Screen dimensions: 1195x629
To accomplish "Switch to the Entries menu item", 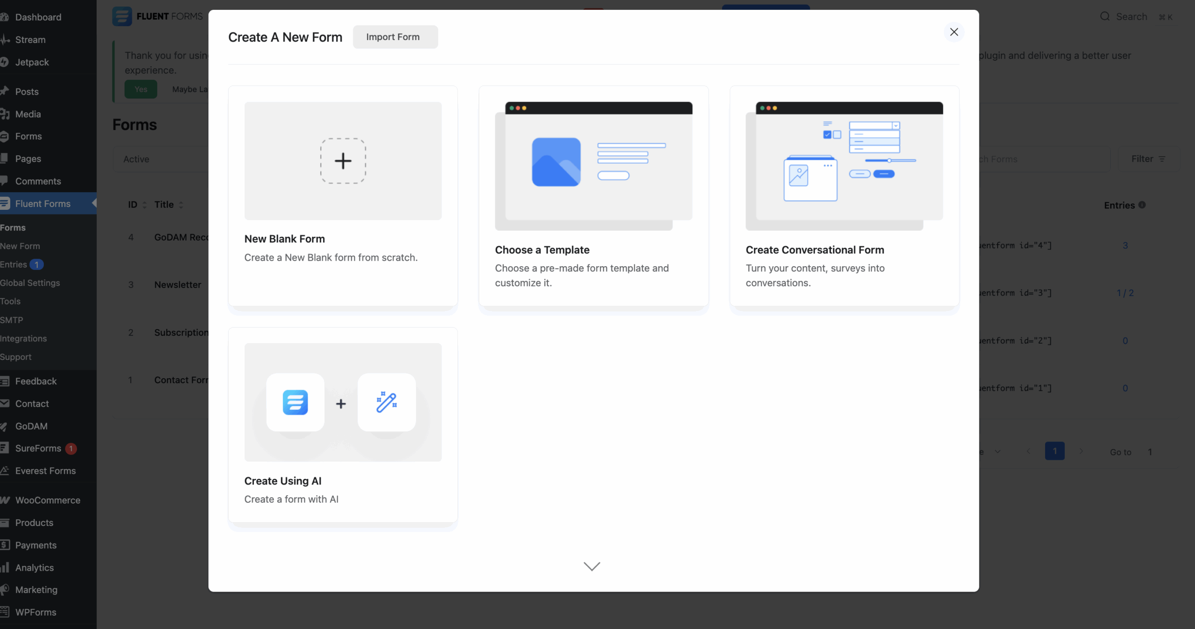I will click(x=14, y=264).
